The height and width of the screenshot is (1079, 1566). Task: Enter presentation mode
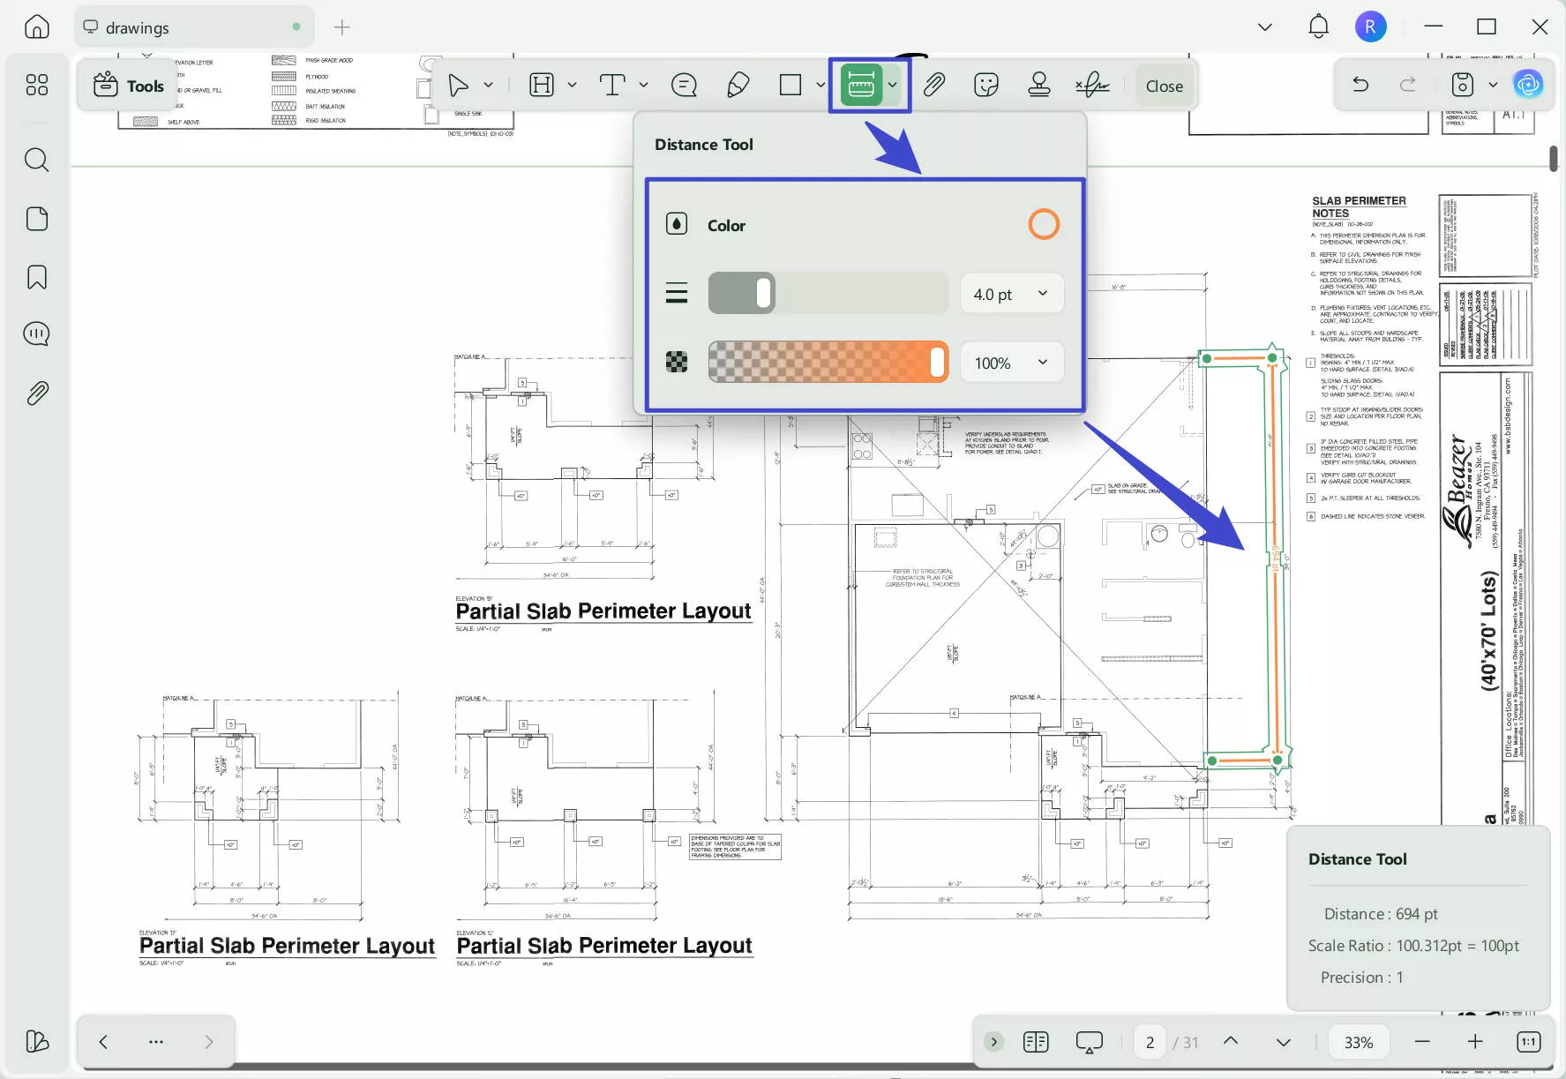tap(1089, 1041)
